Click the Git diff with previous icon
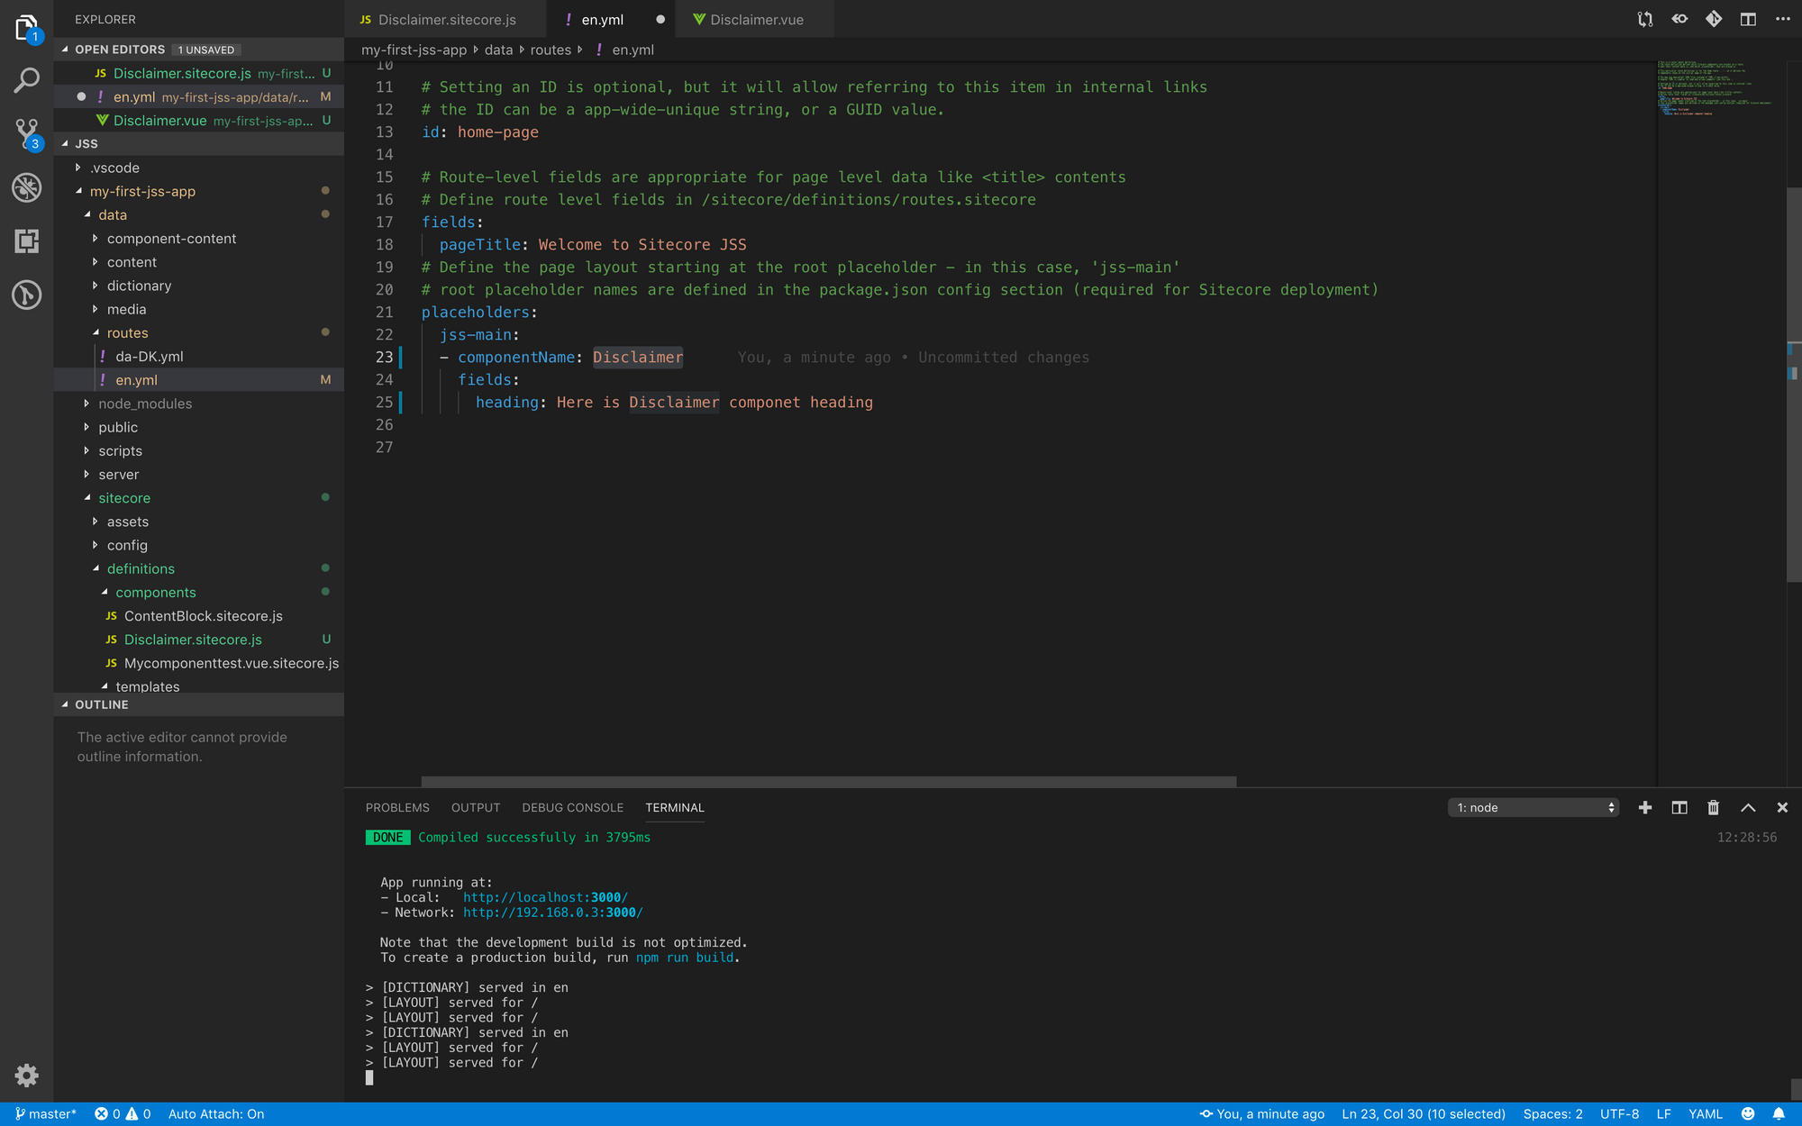1802x1126 pixels. tap(1714, 19)
